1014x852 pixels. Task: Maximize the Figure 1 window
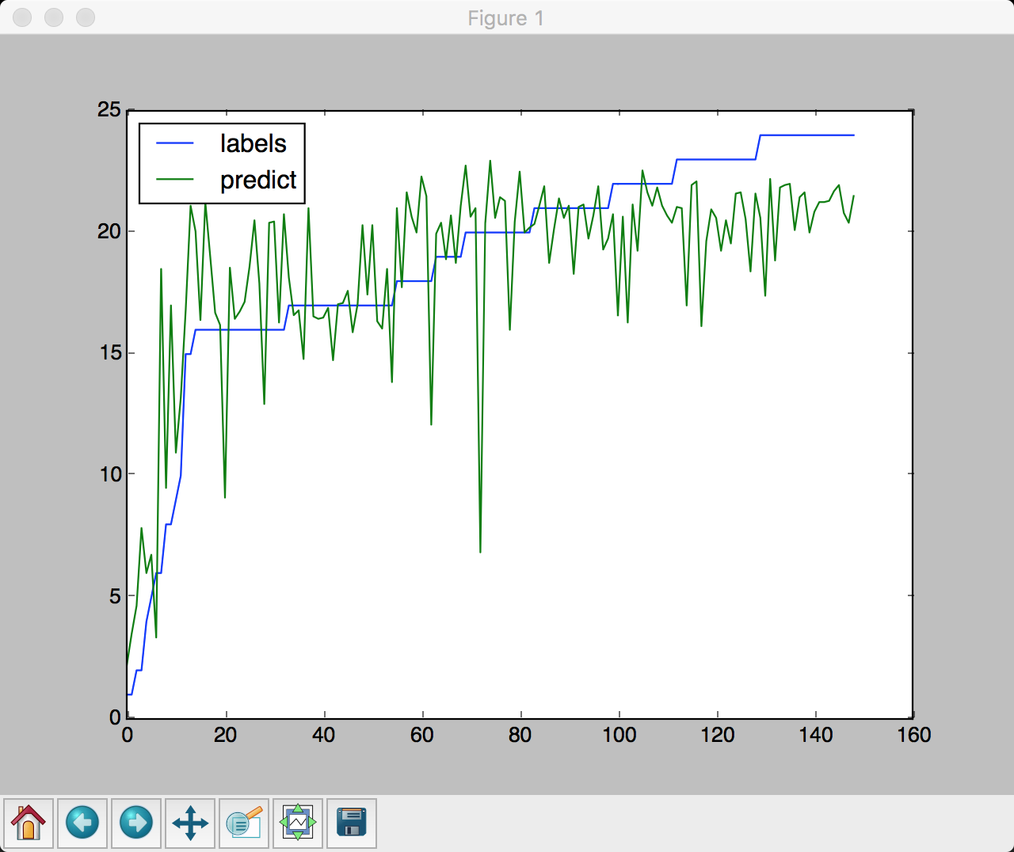[x=85, y=17]
